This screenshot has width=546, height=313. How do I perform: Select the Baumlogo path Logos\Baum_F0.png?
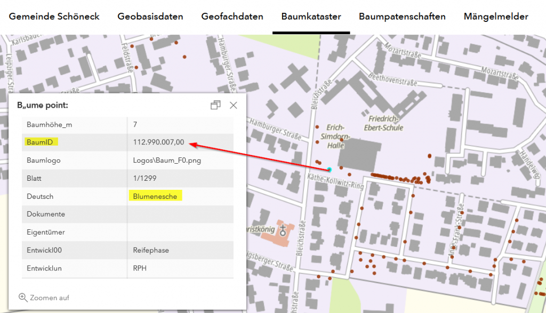[167, 160]
